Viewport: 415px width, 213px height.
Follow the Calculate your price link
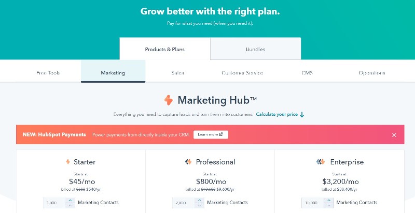coord(277,114)
